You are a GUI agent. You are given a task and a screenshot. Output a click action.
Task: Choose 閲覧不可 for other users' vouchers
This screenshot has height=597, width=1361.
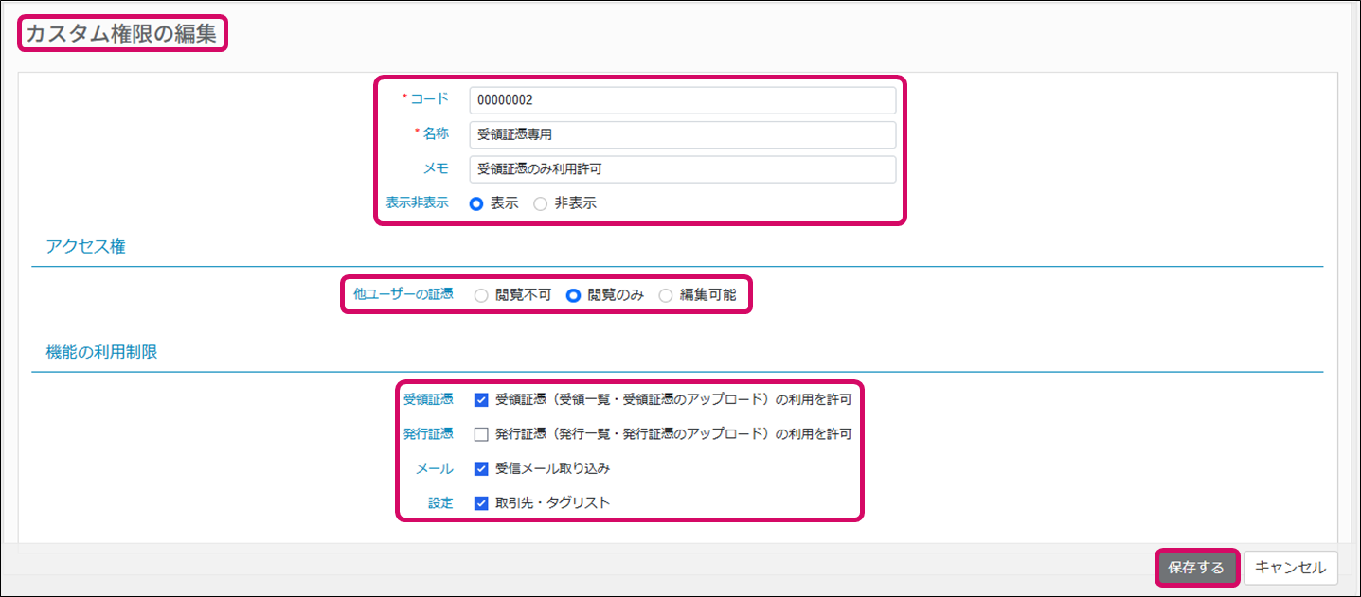pos(481,295)
